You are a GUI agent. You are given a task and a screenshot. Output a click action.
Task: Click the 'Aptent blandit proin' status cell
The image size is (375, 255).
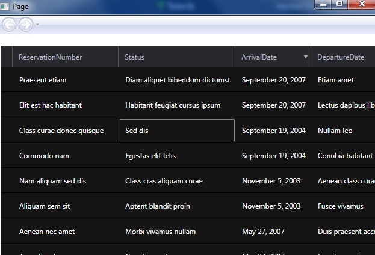[158, 206]
